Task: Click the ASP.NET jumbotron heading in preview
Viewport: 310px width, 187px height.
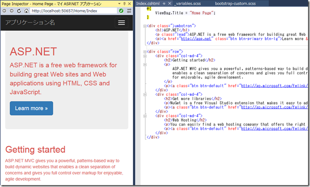Action: click(33, 52)
